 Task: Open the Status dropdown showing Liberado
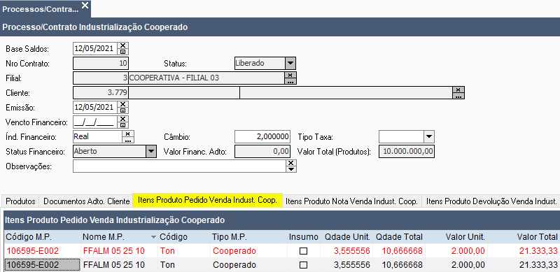tap(290, 63)
